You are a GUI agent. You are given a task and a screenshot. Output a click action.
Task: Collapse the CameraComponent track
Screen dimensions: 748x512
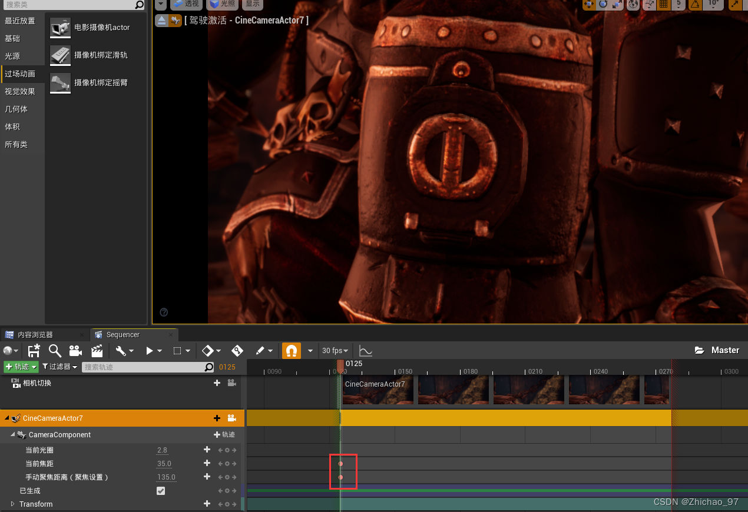click(x=13, y=435)
